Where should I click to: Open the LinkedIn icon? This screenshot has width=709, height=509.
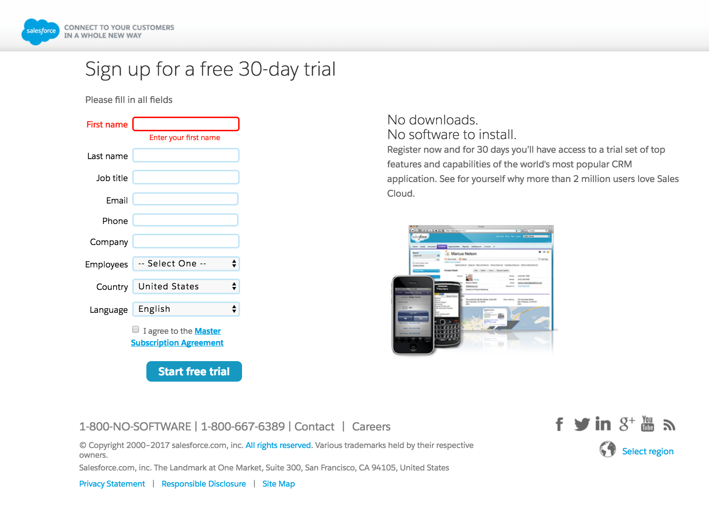[603, 424]
